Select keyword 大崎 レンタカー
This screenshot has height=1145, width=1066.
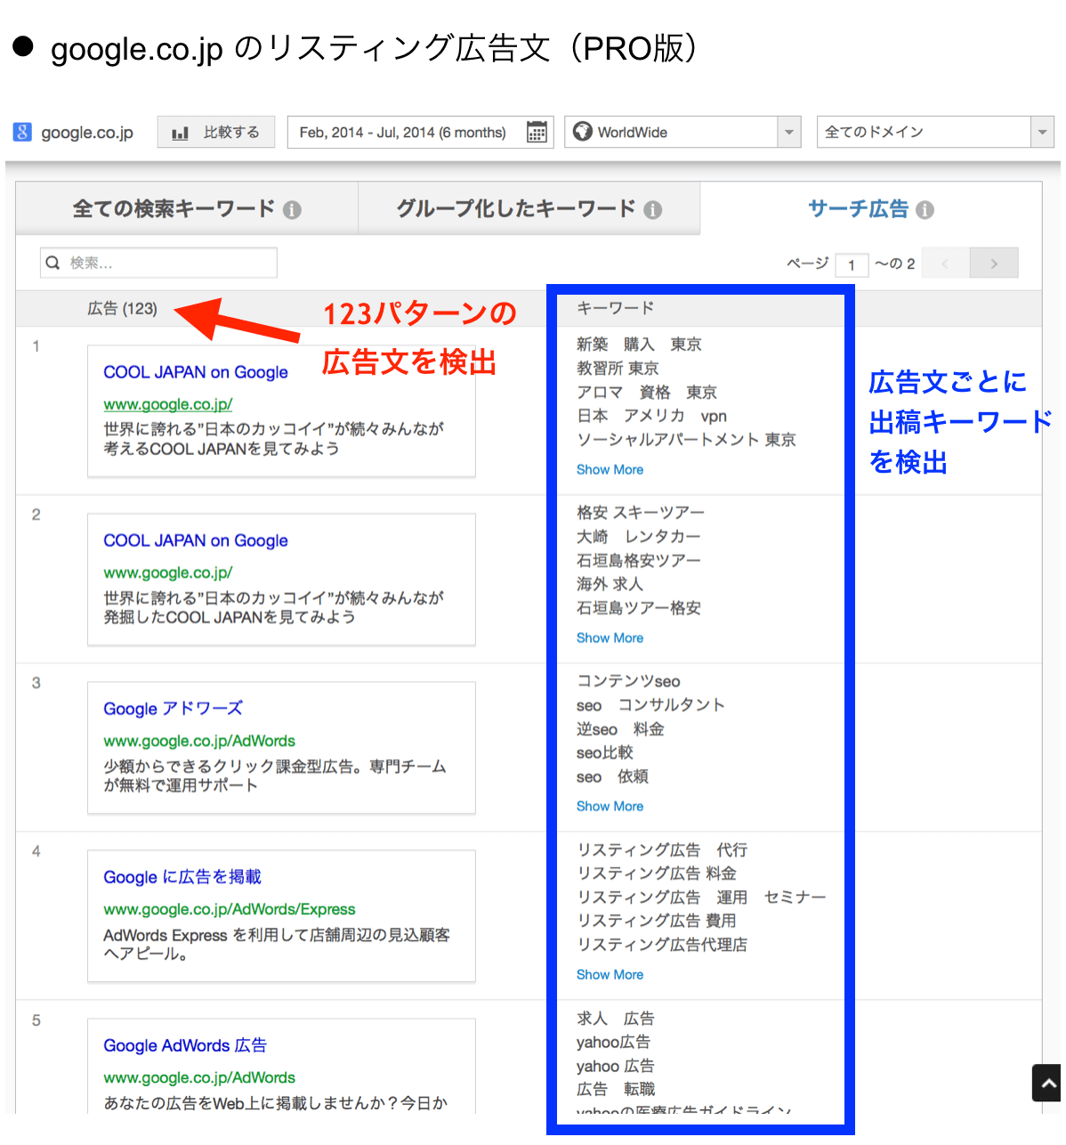point(638,536)
